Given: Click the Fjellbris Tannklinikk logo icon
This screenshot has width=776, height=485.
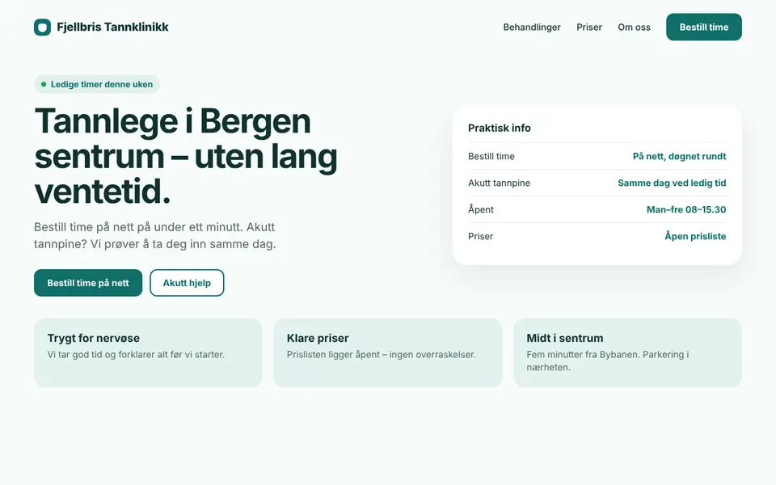Looking at the screenshot, I should [x=42, y=27].
